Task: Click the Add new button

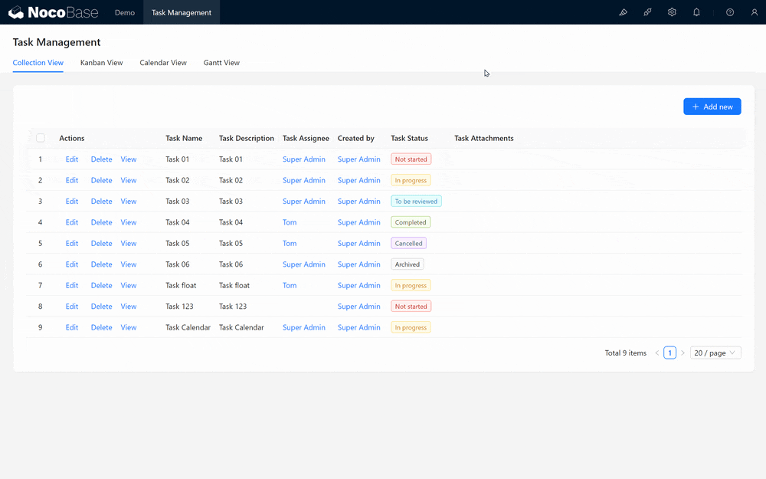Action: pos(712,107)
